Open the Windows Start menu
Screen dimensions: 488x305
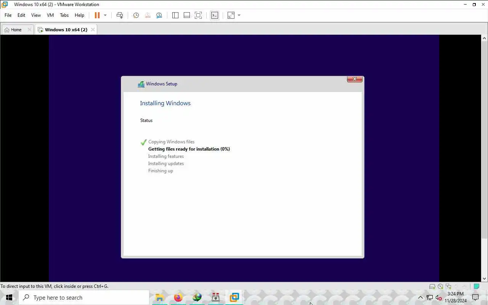point(9,297)
